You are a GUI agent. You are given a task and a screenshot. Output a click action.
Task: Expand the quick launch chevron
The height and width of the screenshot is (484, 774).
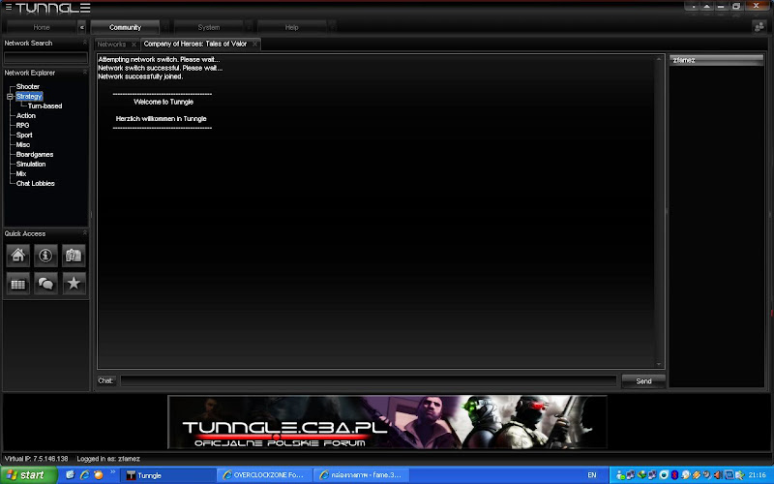tap(112, 472)
